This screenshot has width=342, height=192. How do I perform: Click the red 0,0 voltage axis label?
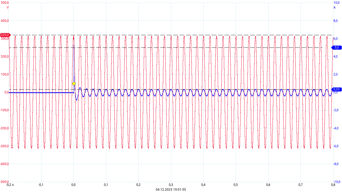[x=6, y=92]
